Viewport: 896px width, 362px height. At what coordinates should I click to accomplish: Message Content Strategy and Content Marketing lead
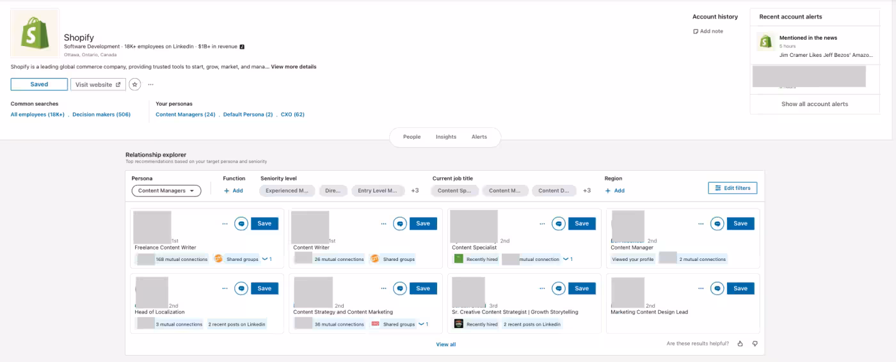(400, 288)
